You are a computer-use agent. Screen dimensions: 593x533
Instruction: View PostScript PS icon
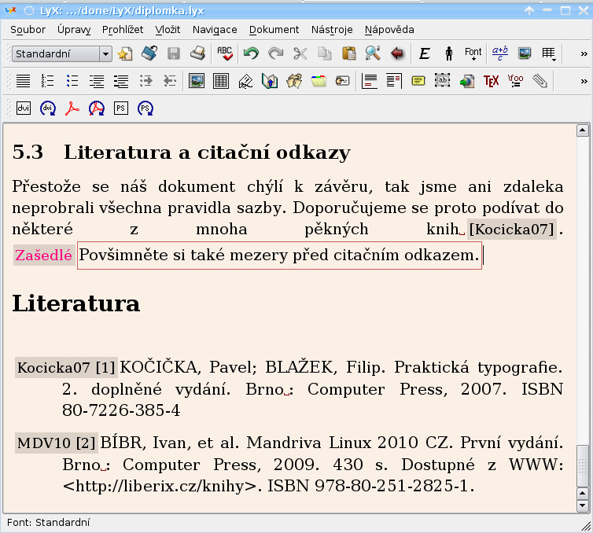(120, 108)
